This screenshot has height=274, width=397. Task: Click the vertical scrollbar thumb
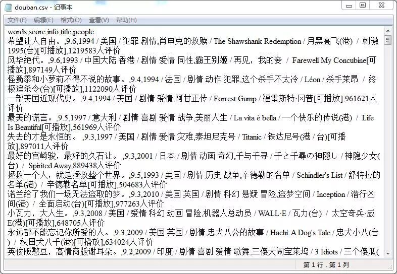388,40
